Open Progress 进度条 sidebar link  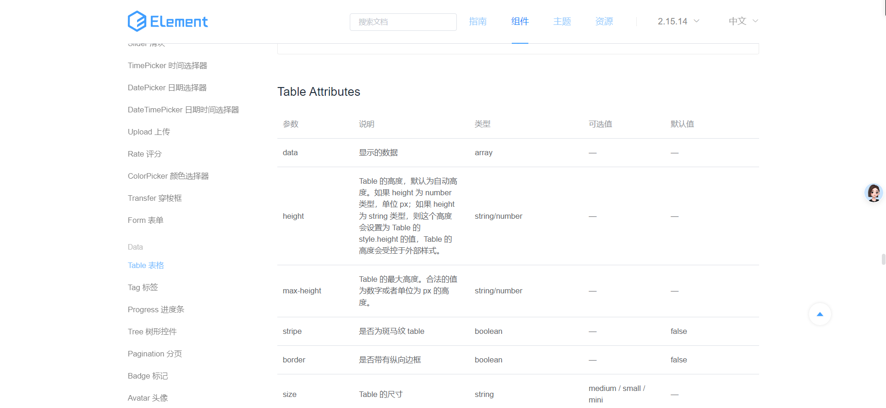pos(156,310)
